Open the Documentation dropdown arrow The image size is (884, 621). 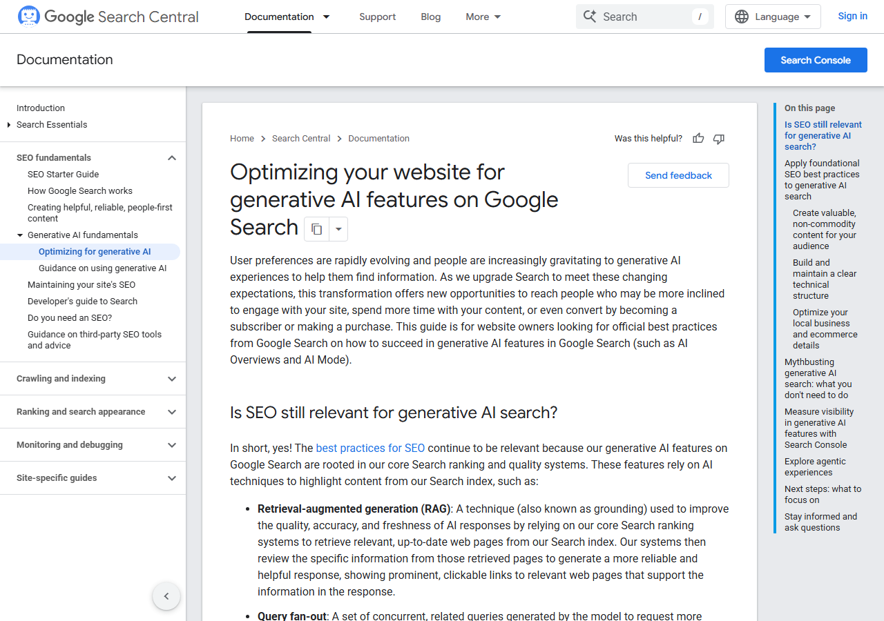[x=327, y=17]
